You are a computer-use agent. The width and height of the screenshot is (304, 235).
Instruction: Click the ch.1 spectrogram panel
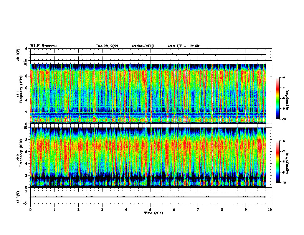pos(148,94)
